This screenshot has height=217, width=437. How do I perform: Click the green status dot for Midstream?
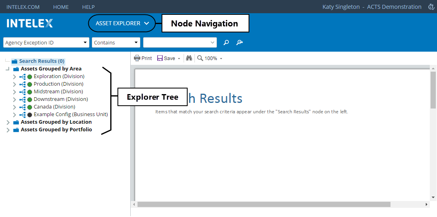[x=30, y=92]
